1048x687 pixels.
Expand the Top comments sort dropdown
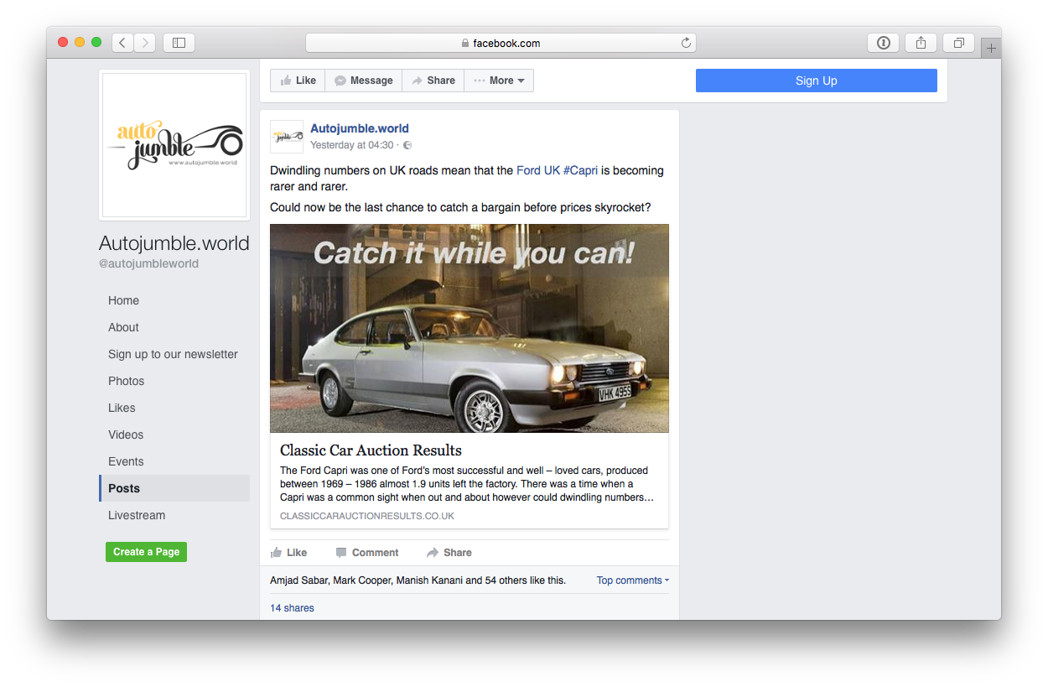633,580
